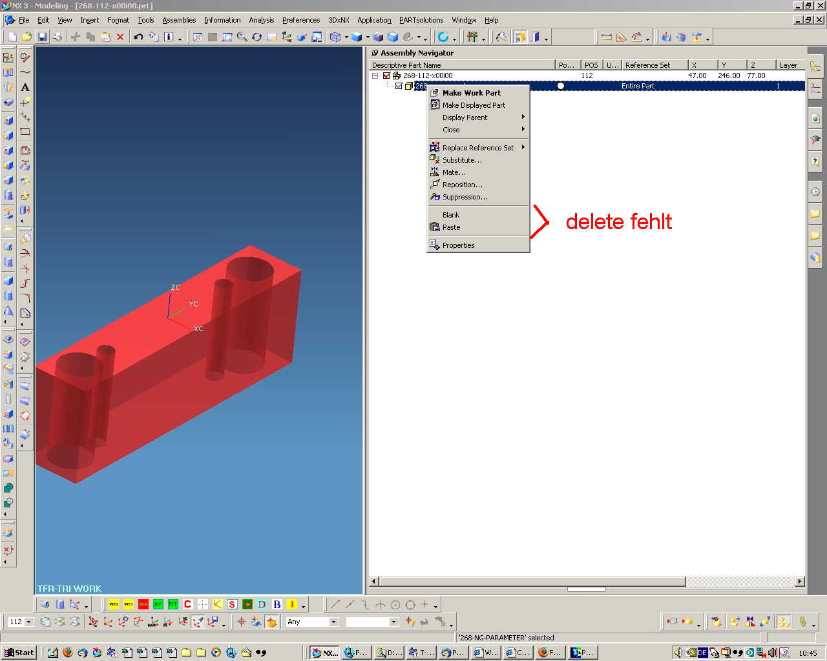
Task: Save the part using the floppy icon
Action: pyautogui.click(x=42, y=37)
